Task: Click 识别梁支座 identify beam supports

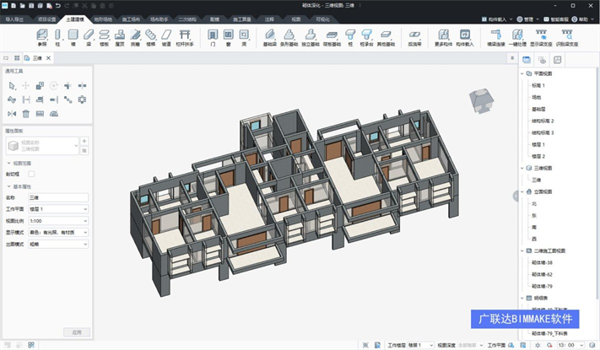Action: pos(567,38)
